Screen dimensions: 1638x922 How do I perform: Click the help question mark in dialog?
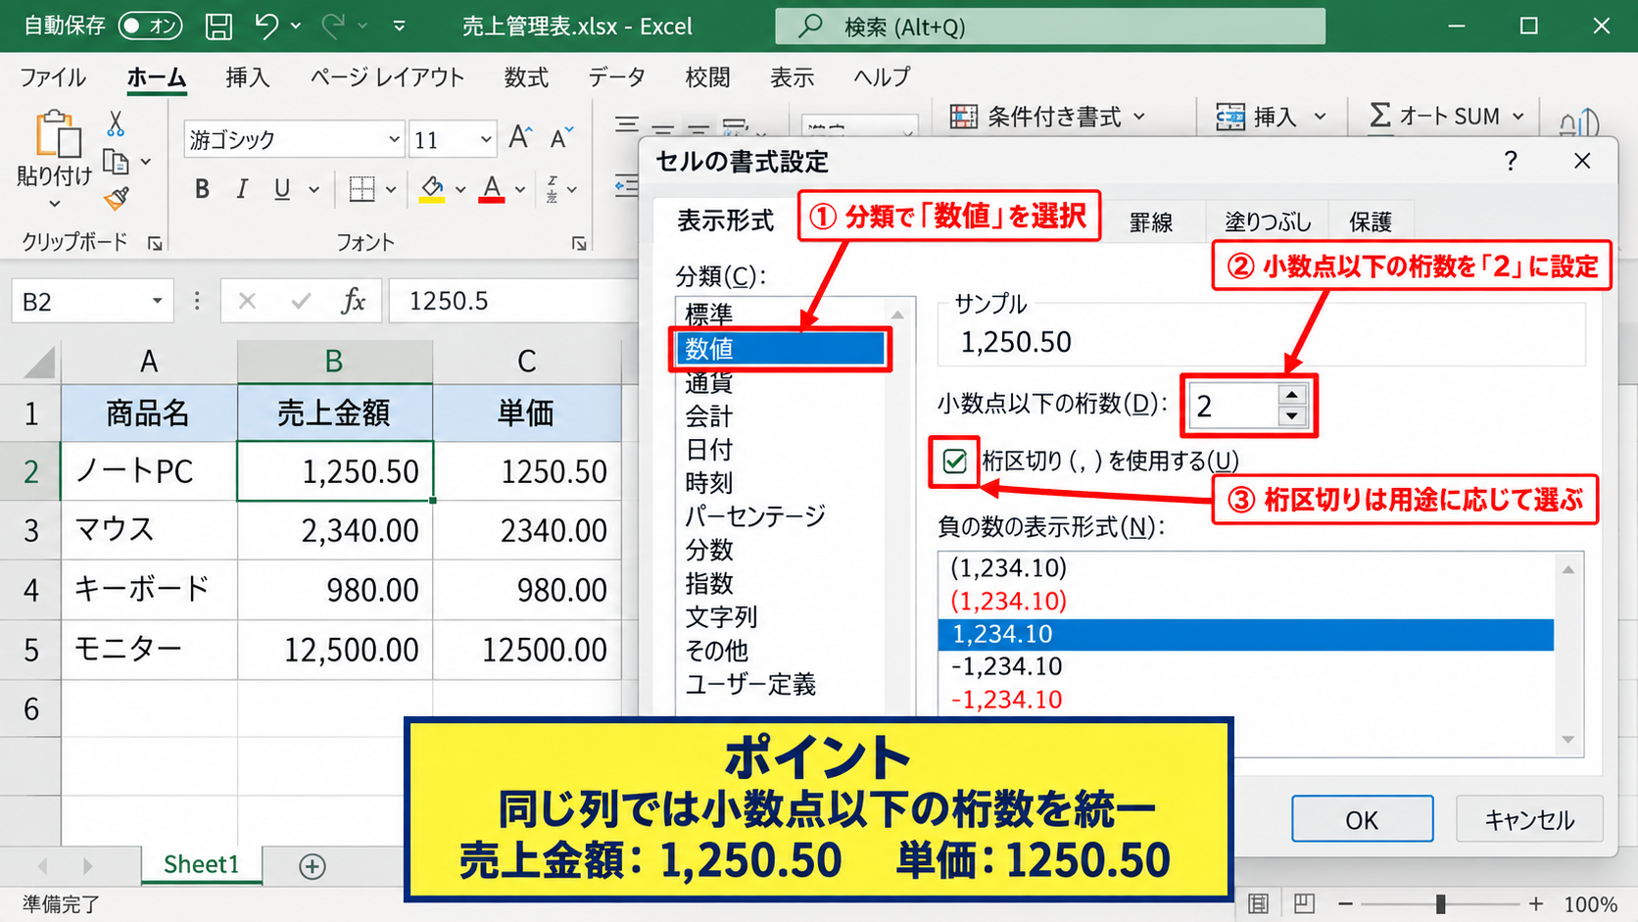(x=1511, y=161)
